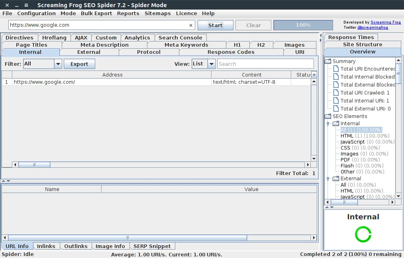Open the Sitemaps menu
The image size is (404, 258).
157,14
